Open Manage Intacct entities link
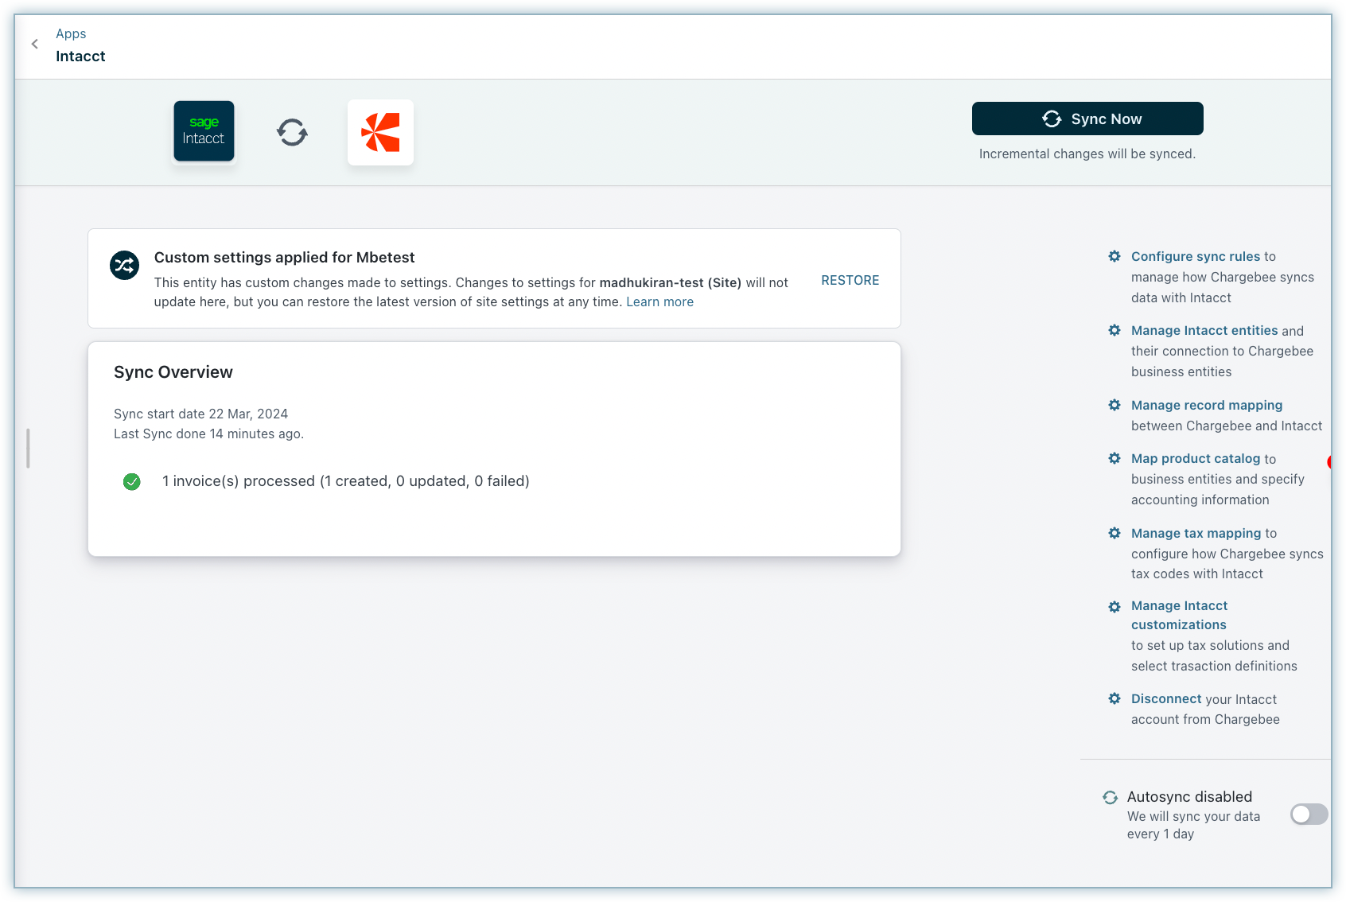 click(x=1204, y=330)
